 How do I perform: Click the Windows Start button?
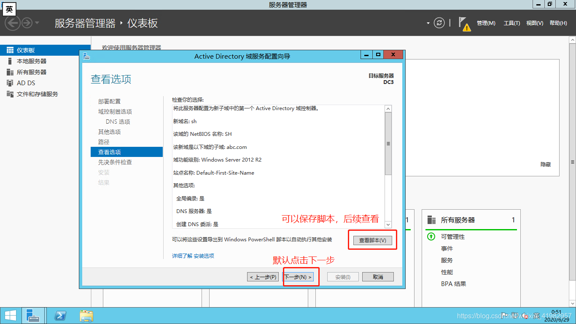[x=11, y=316]
